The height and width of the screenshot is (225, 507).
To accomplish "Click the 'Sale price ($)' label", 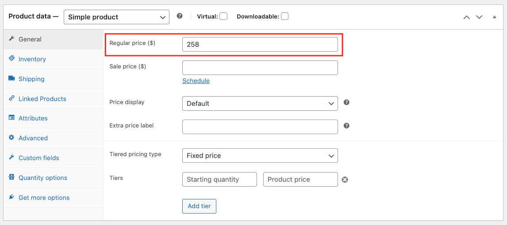I will (128, 67).
